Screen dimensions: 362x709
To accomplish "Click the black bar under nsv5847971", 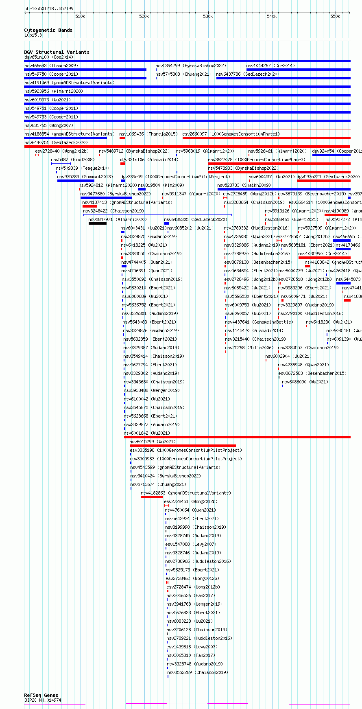I will 98,223.
